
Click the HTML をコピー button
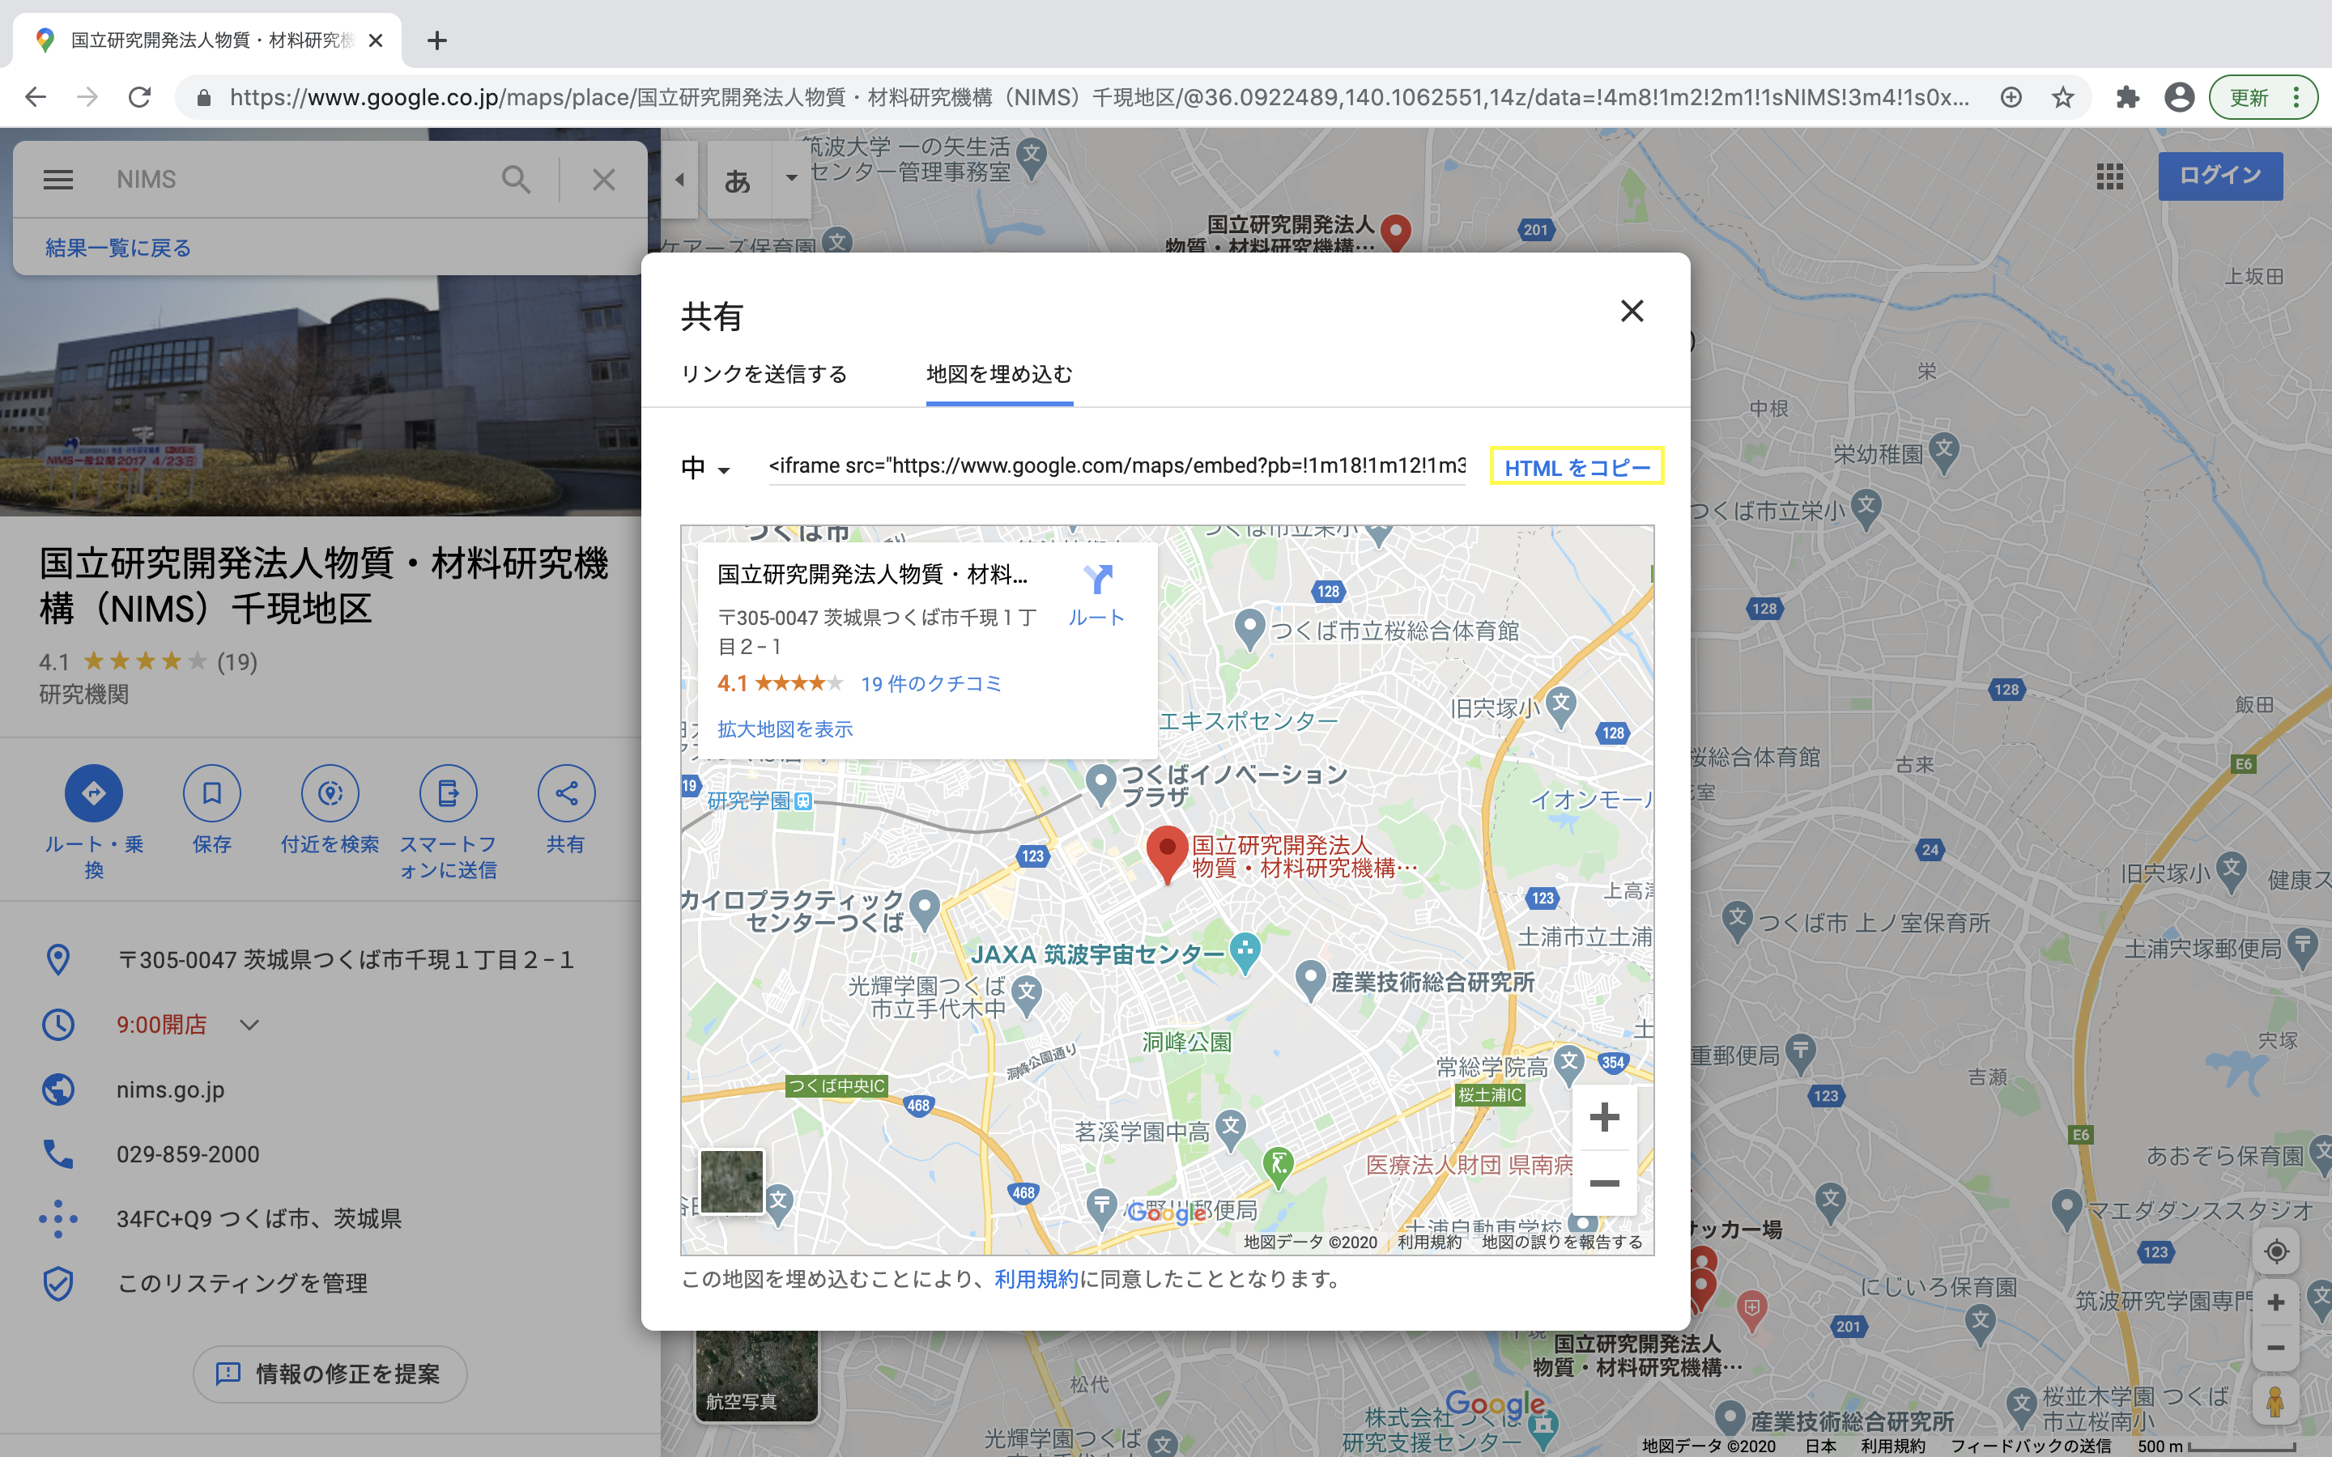[x=1577, y=467]
